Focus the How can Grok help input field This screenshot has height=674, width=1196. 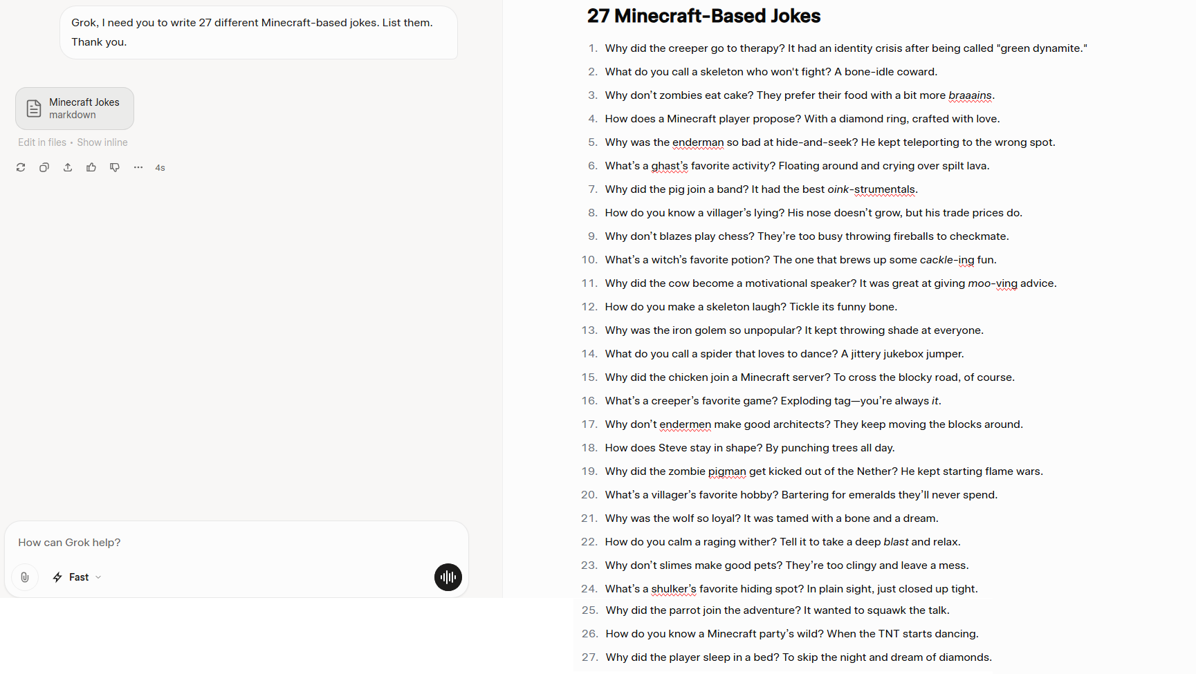[x=235, y=543]
